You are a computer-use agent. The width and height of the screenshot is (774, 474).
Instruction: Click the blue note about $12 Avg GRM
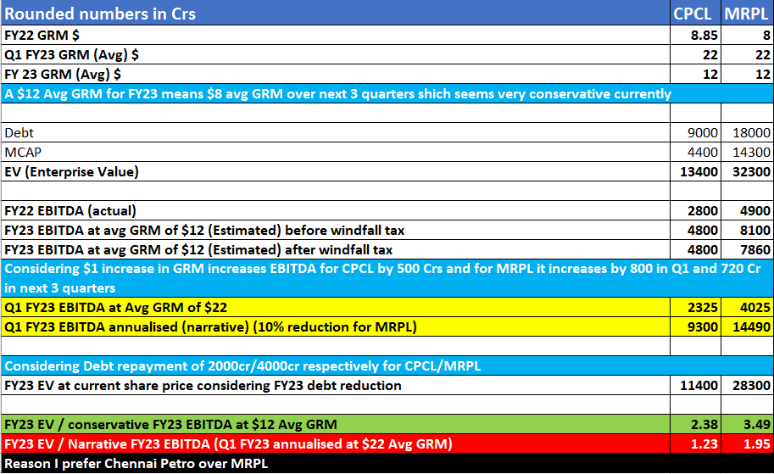(387, 93)
